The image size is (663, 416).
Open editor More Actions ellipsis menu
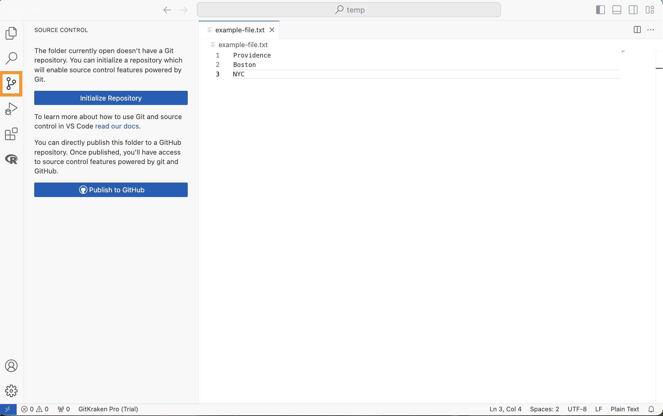[x=650, y=30]
